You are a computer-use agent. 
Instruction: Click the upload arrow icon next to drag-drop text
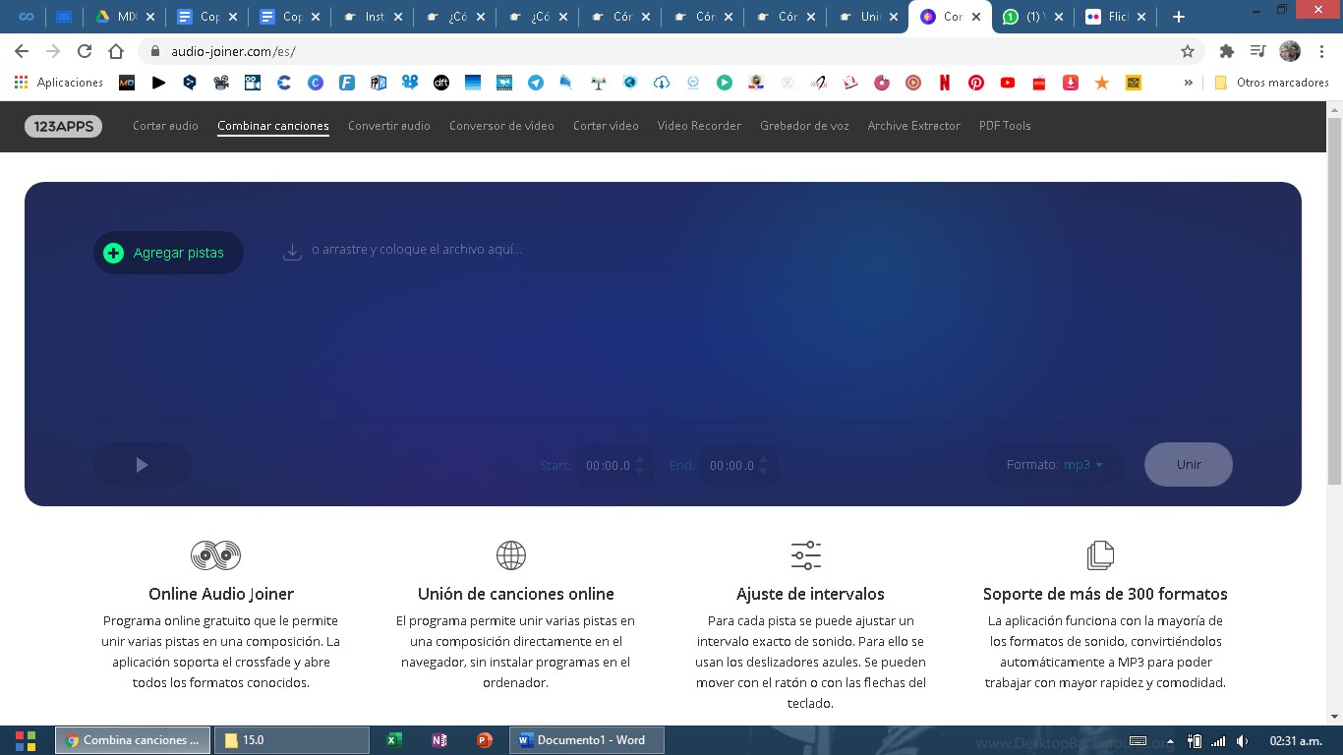pyautogui.click(x=292, y=251)
